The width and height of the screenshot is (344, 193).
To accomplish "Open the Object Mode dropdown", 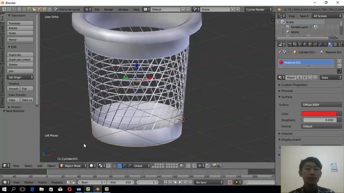I will [73, 166].
